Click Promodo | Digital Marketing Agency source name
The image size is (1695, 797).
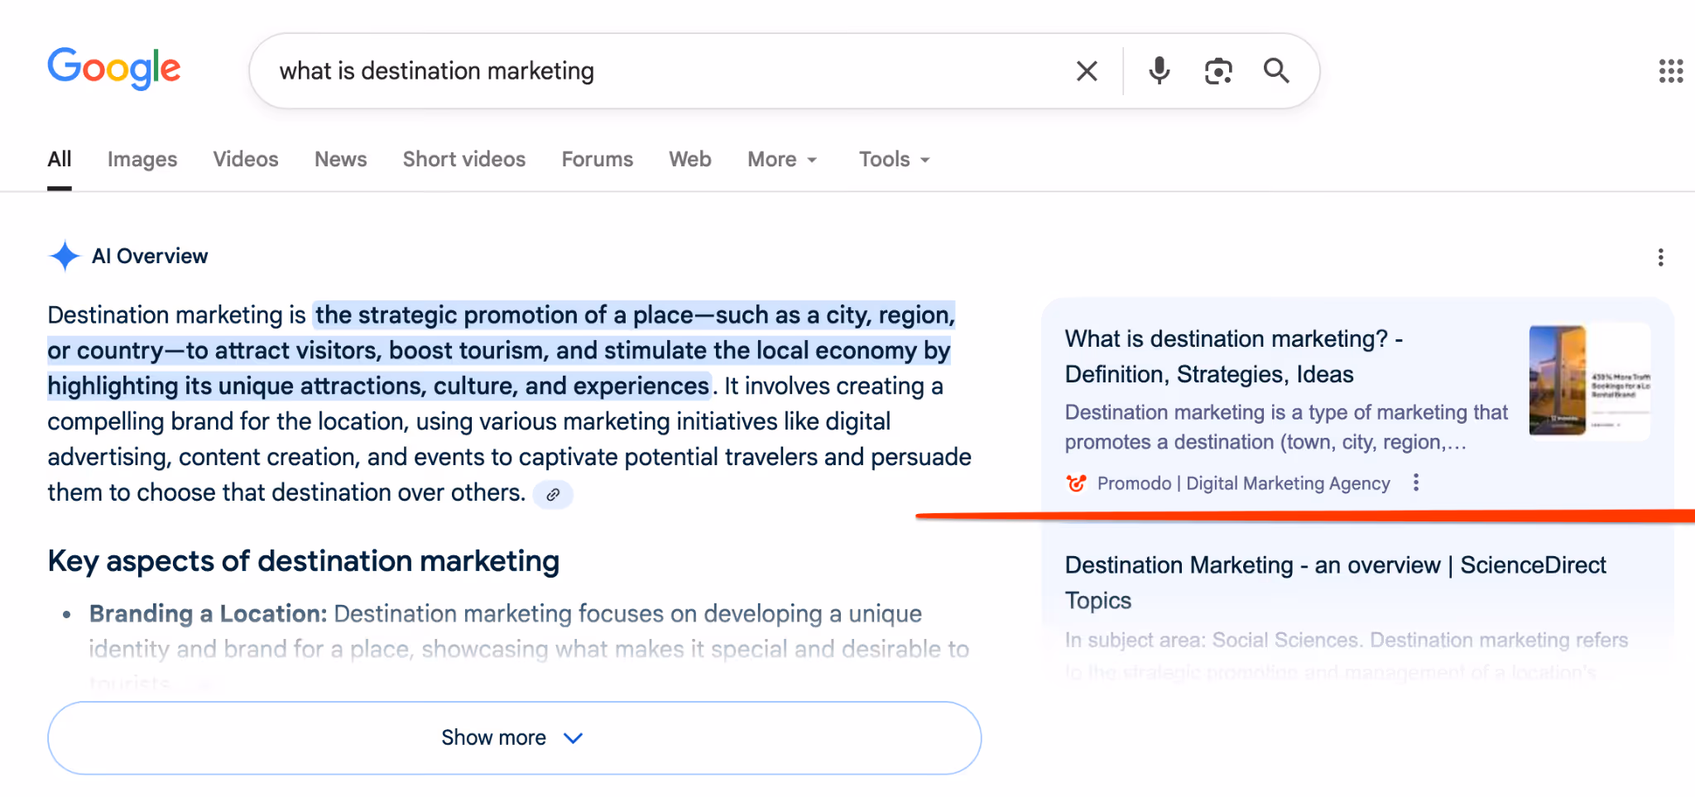point(1243,483)
